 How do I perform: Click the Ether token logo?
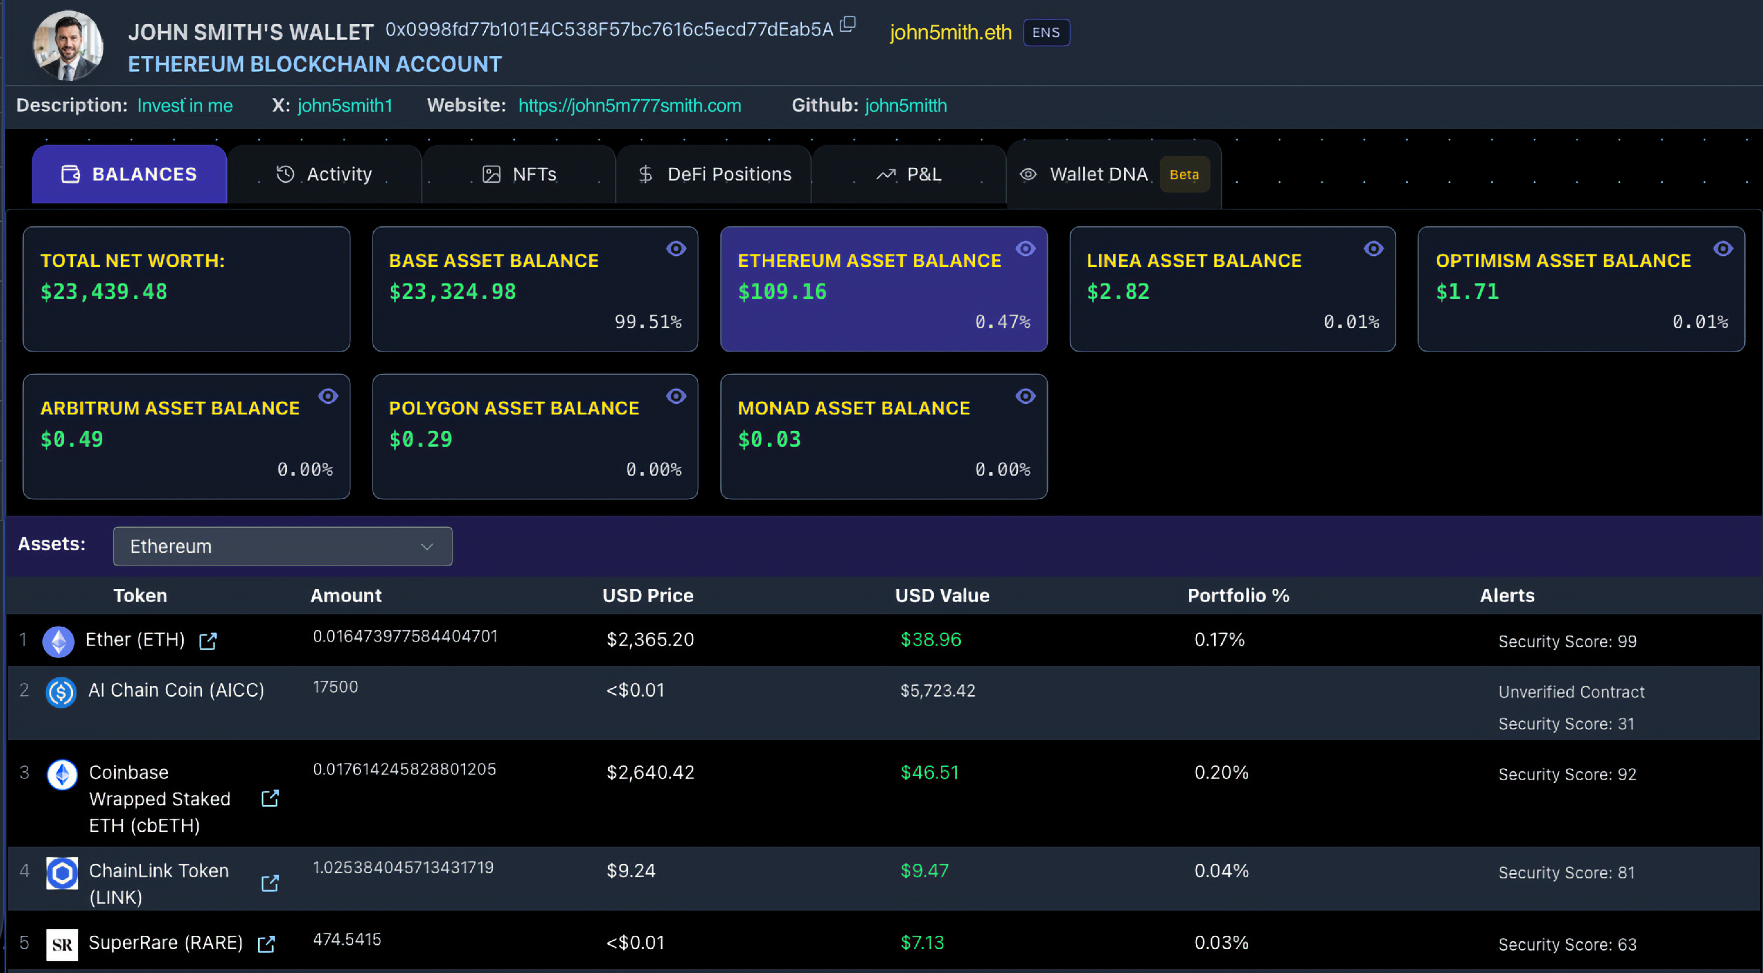point(58,641)
